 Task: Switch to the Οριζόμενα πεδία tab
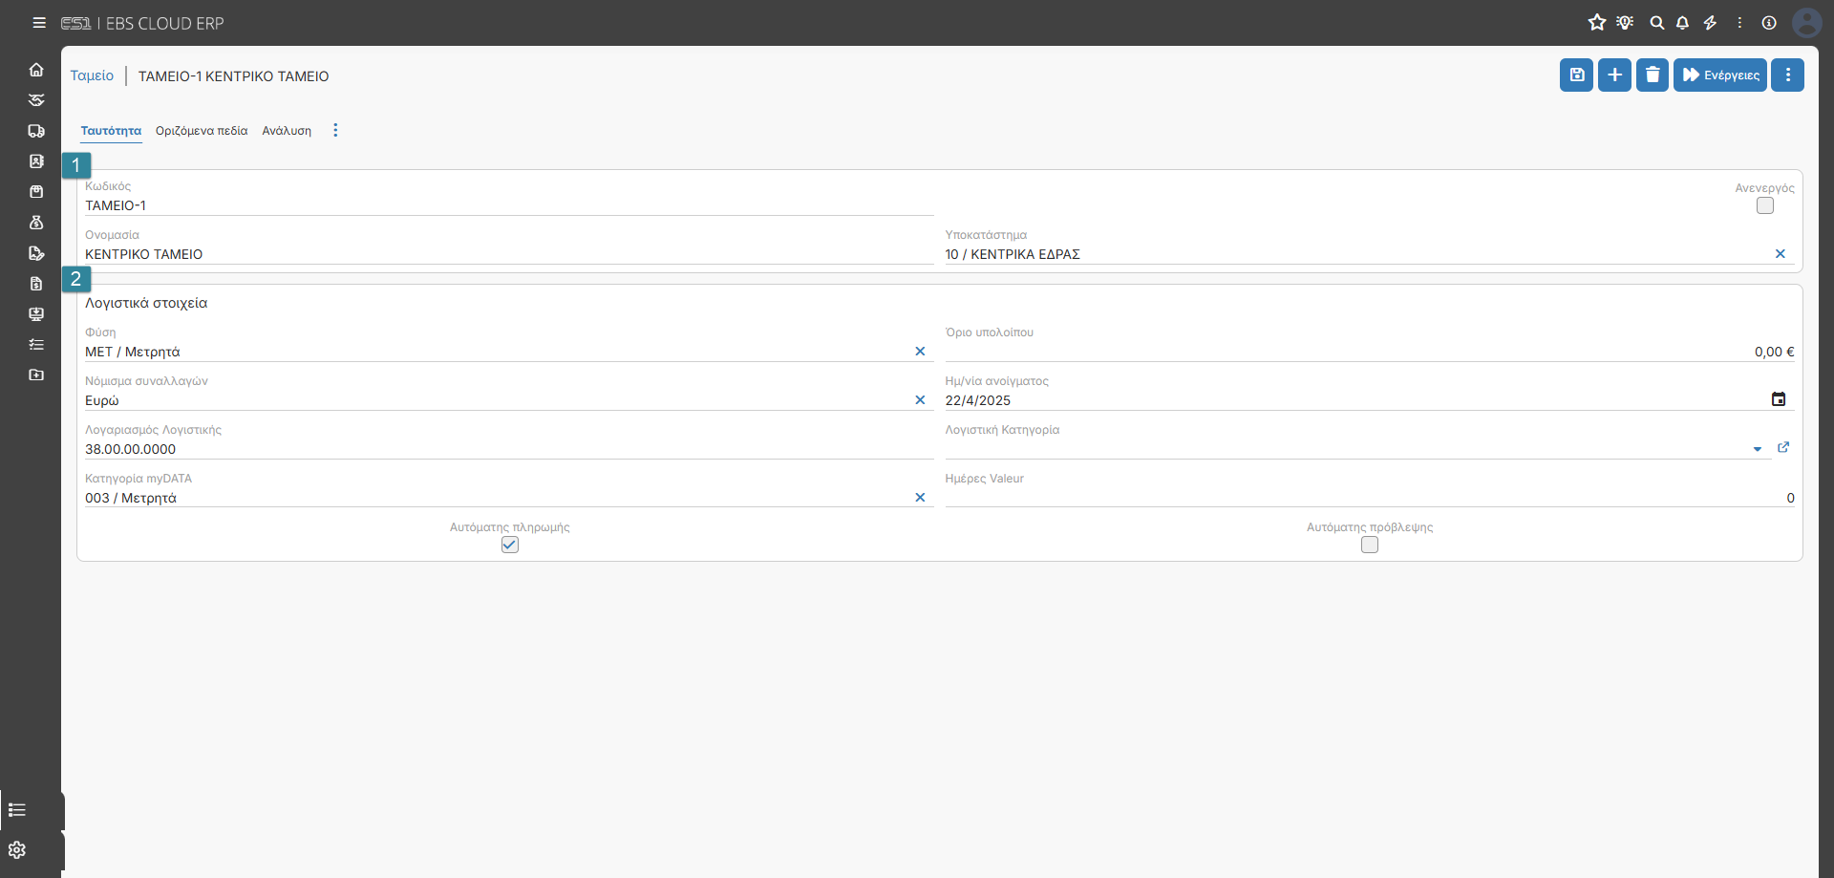click(202, 131)
